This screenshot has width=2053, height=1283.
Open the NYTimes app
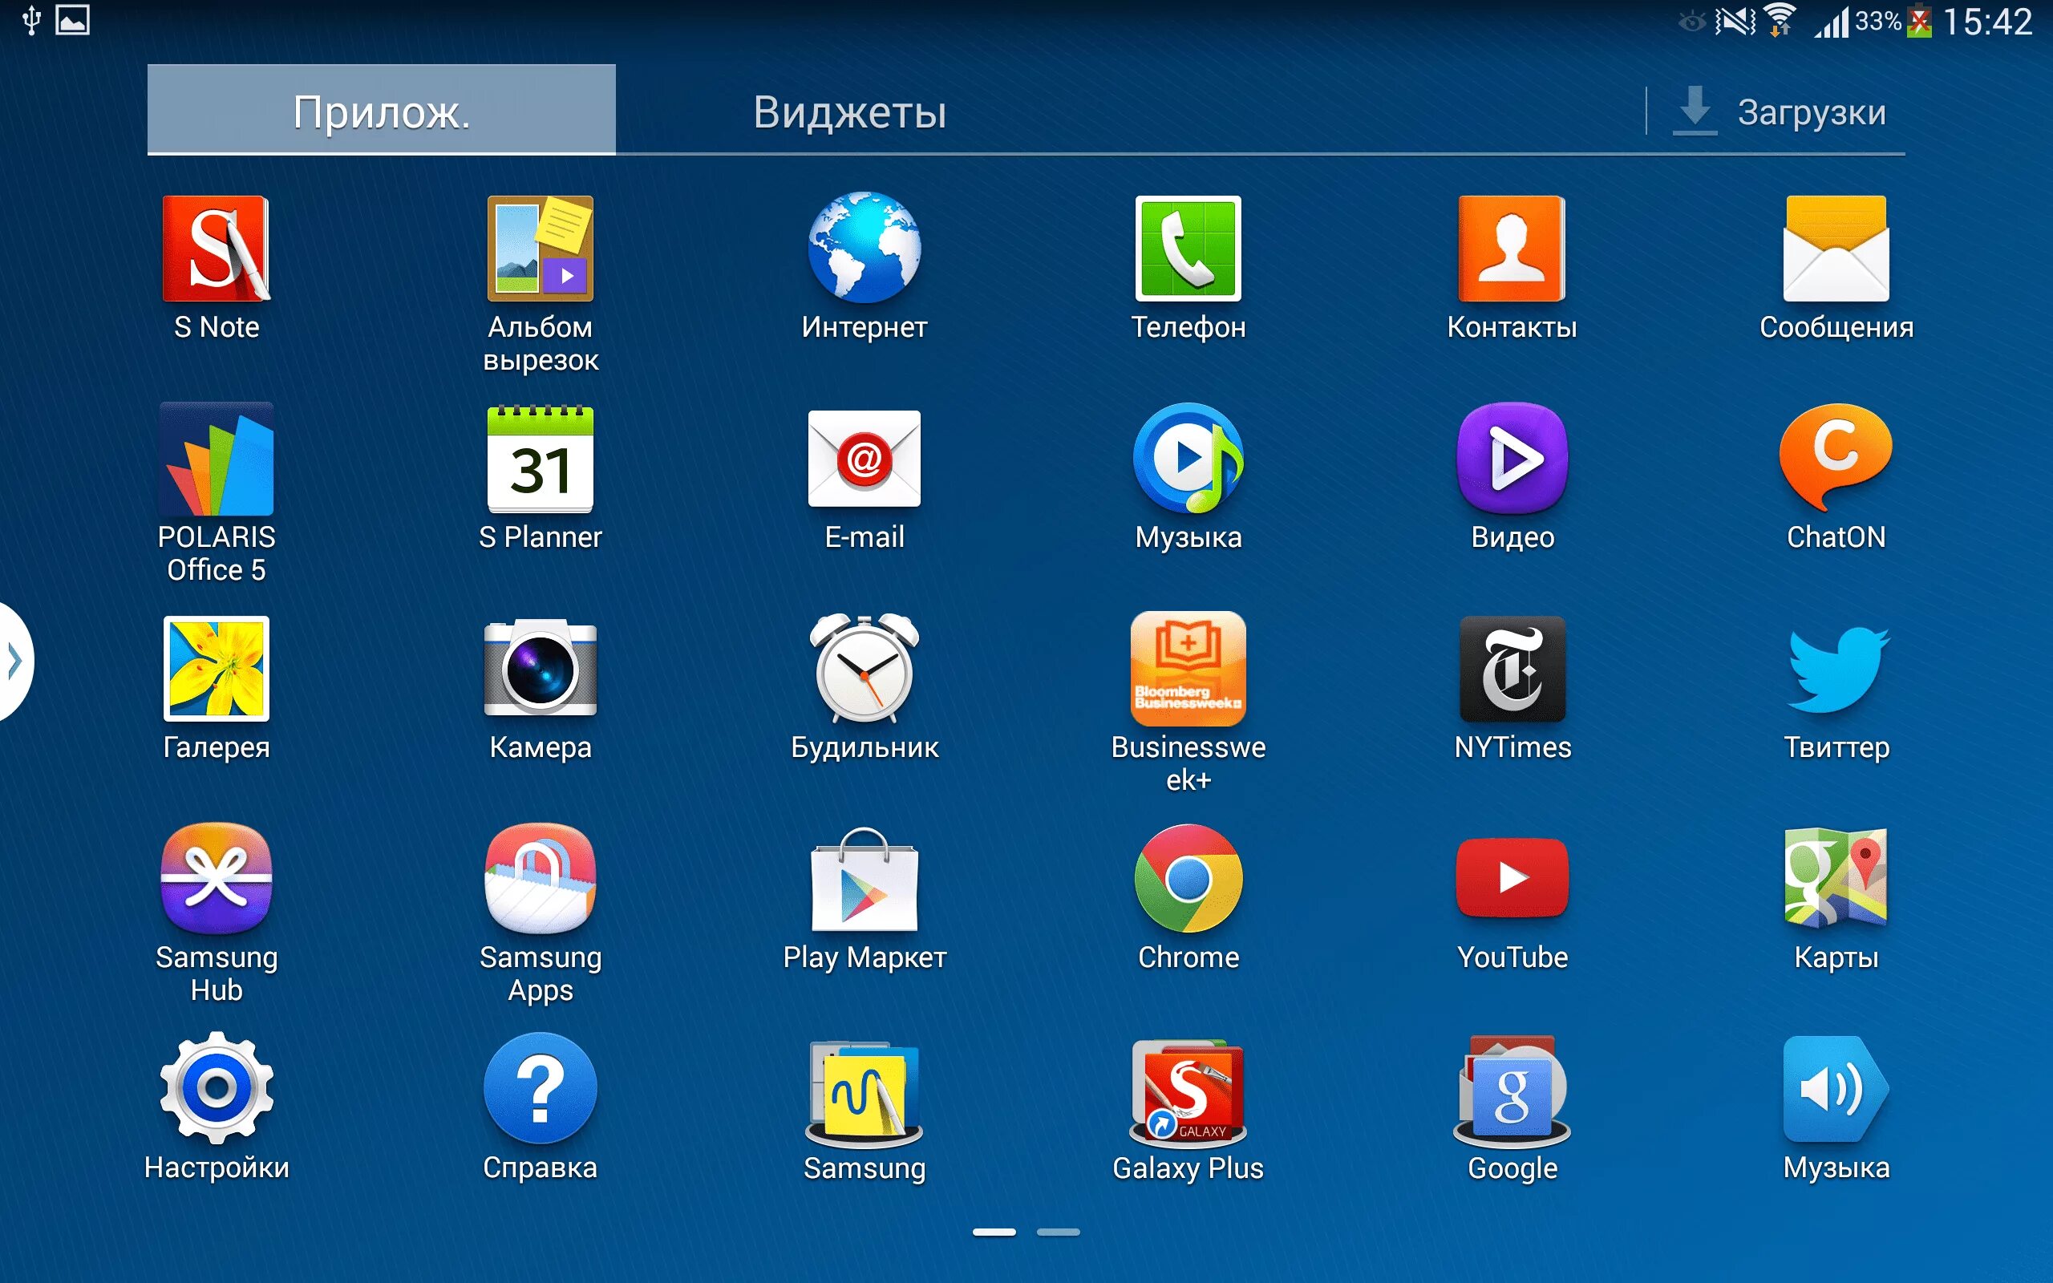(x=1512, y=670)
